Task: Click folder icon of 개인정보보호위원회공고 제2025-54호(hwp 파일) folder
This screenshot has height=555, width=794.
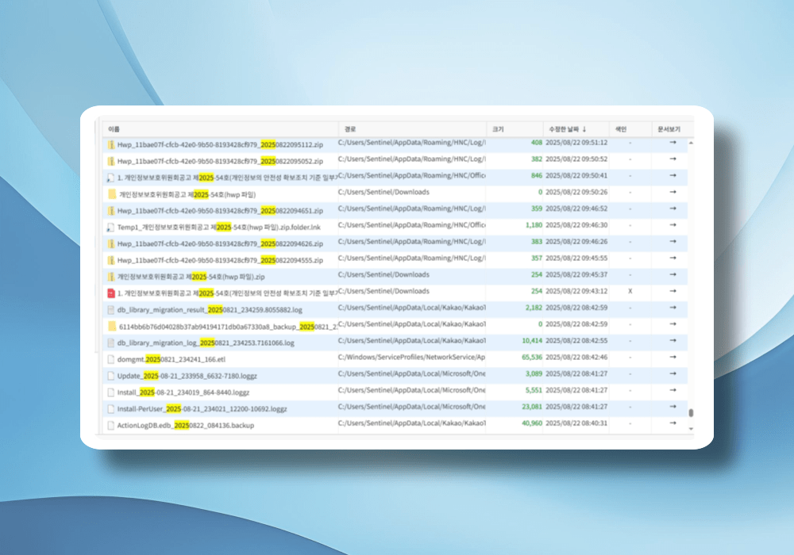Action: [111, 193]
